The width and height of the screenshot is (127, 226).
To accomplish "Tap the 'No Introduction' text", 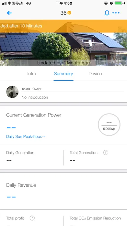I will pos(35,97).
